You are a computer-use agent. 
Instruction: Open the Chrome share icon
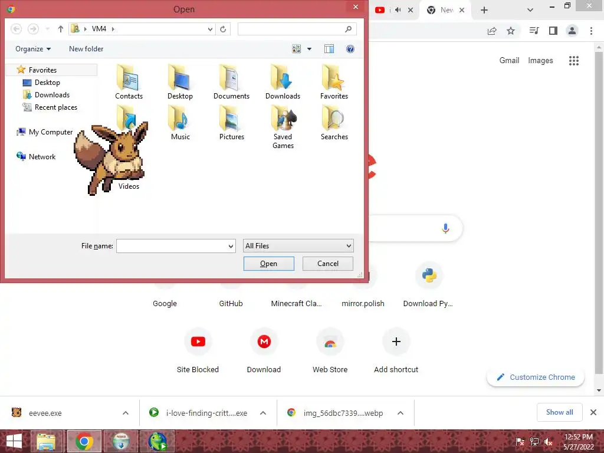tap(492, 31)
